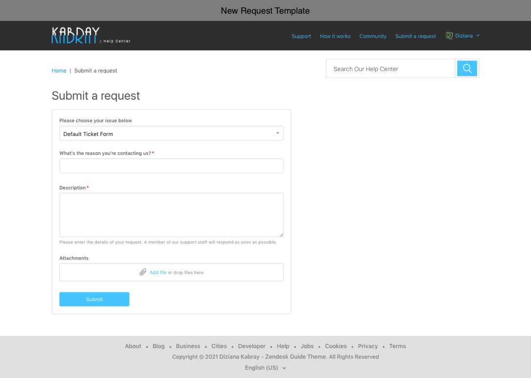Click the Add file link
Viewport: 531px width, 378px height.
158,272
